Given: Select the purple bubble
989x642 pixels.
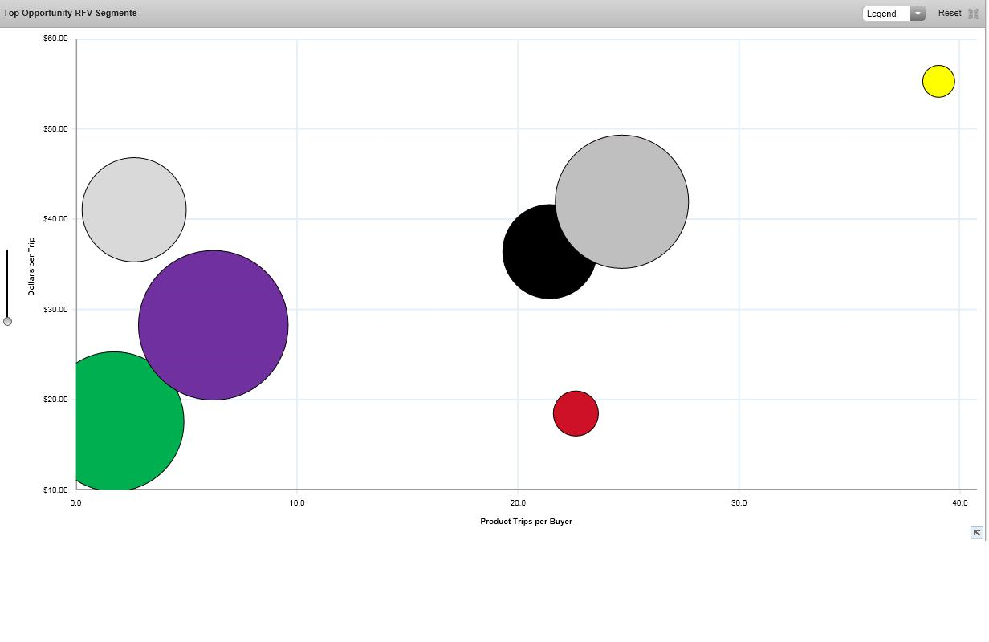Looking at the screenshot, I should pos(214,325).
